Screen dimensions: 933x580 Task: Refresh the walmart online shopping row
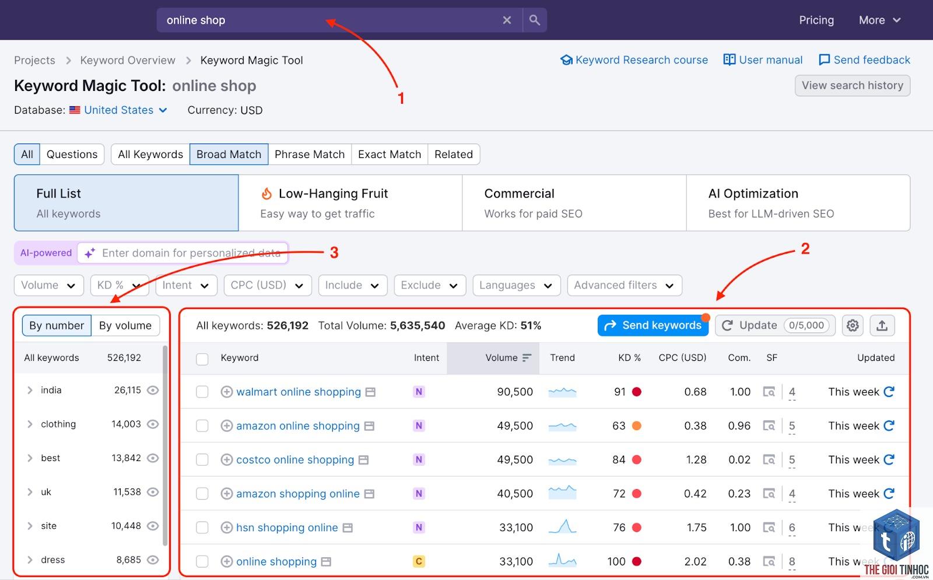click(889, 392)
